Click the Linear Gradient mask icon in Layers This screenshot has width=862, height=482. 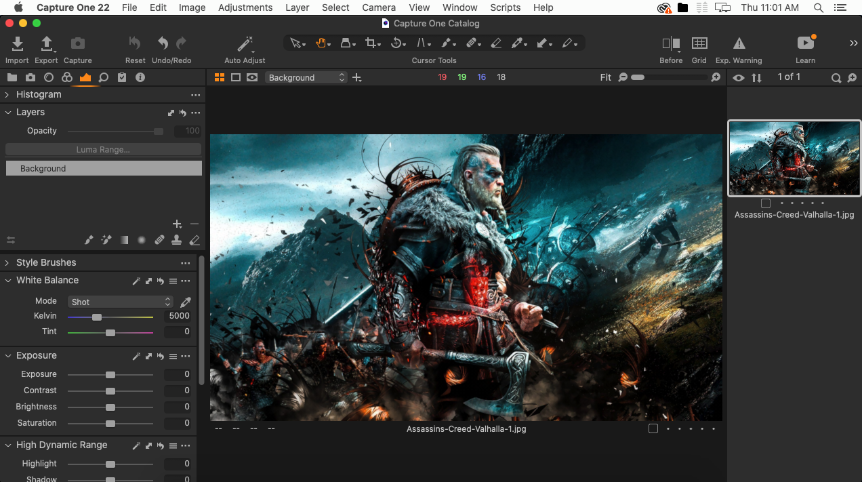124,240
